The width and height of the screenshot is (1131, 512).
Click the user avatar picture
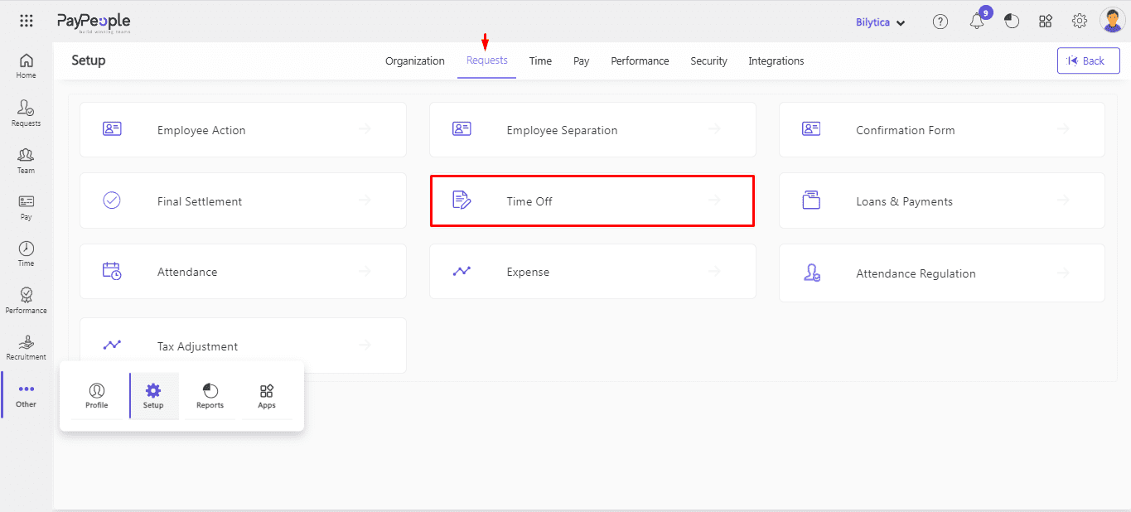click(x=1112, y=21)
